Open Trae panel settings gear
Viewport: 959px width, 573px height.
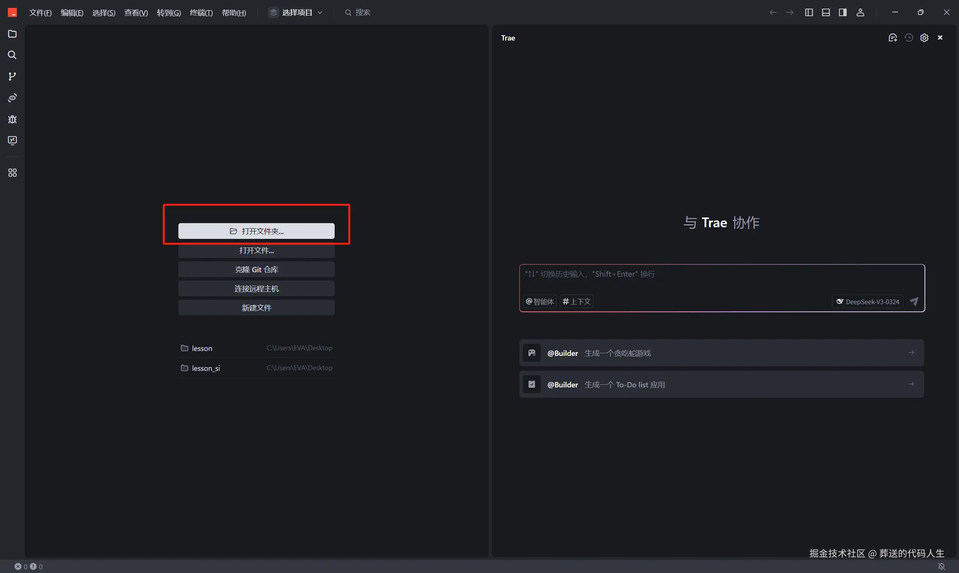(924, 37)
